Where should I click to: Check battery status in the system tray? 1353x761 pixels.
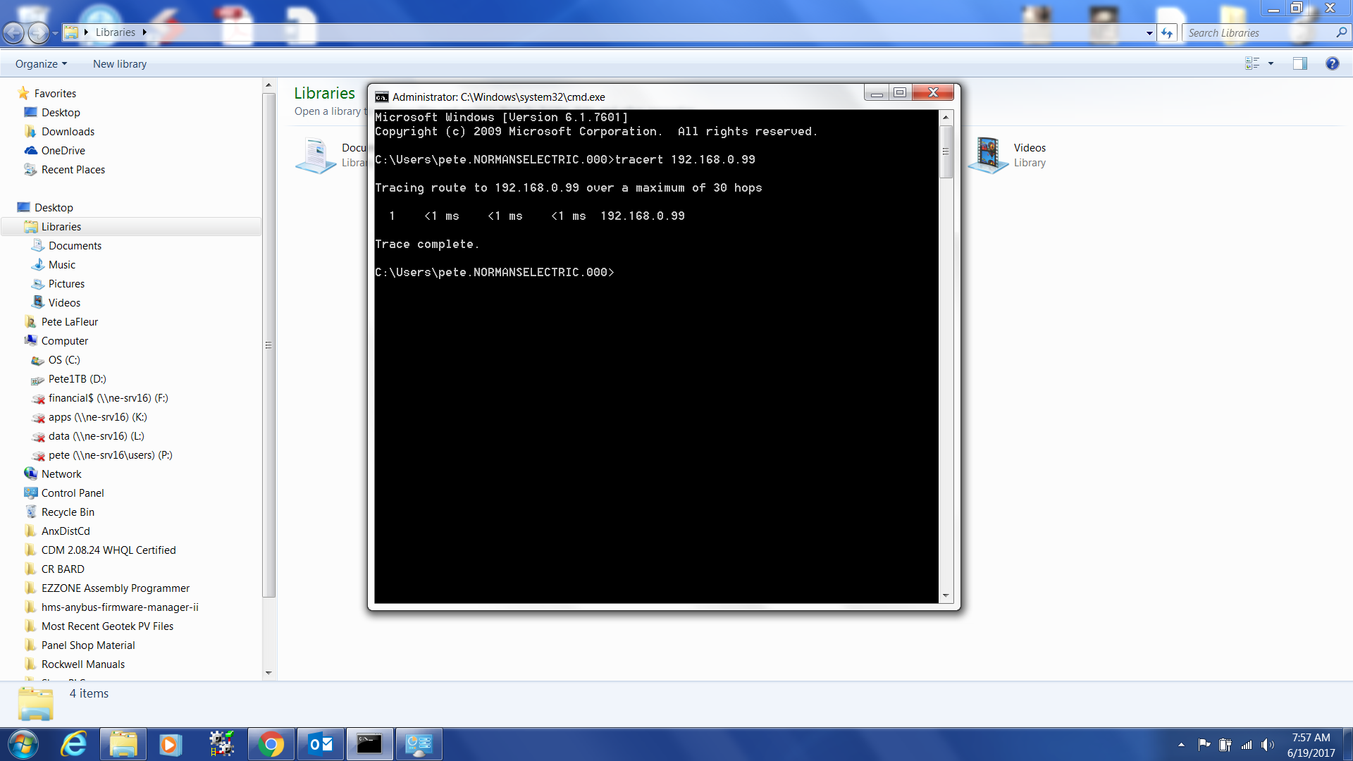1225,743
